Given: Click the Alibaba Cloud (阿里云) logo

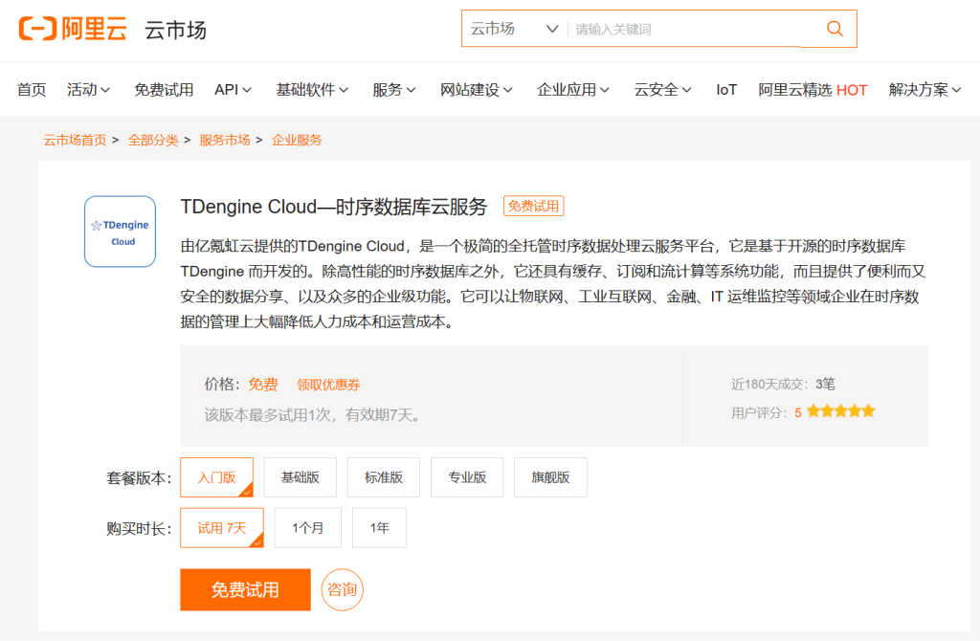Looking at the screenshot, I should (x=72, y=29).
